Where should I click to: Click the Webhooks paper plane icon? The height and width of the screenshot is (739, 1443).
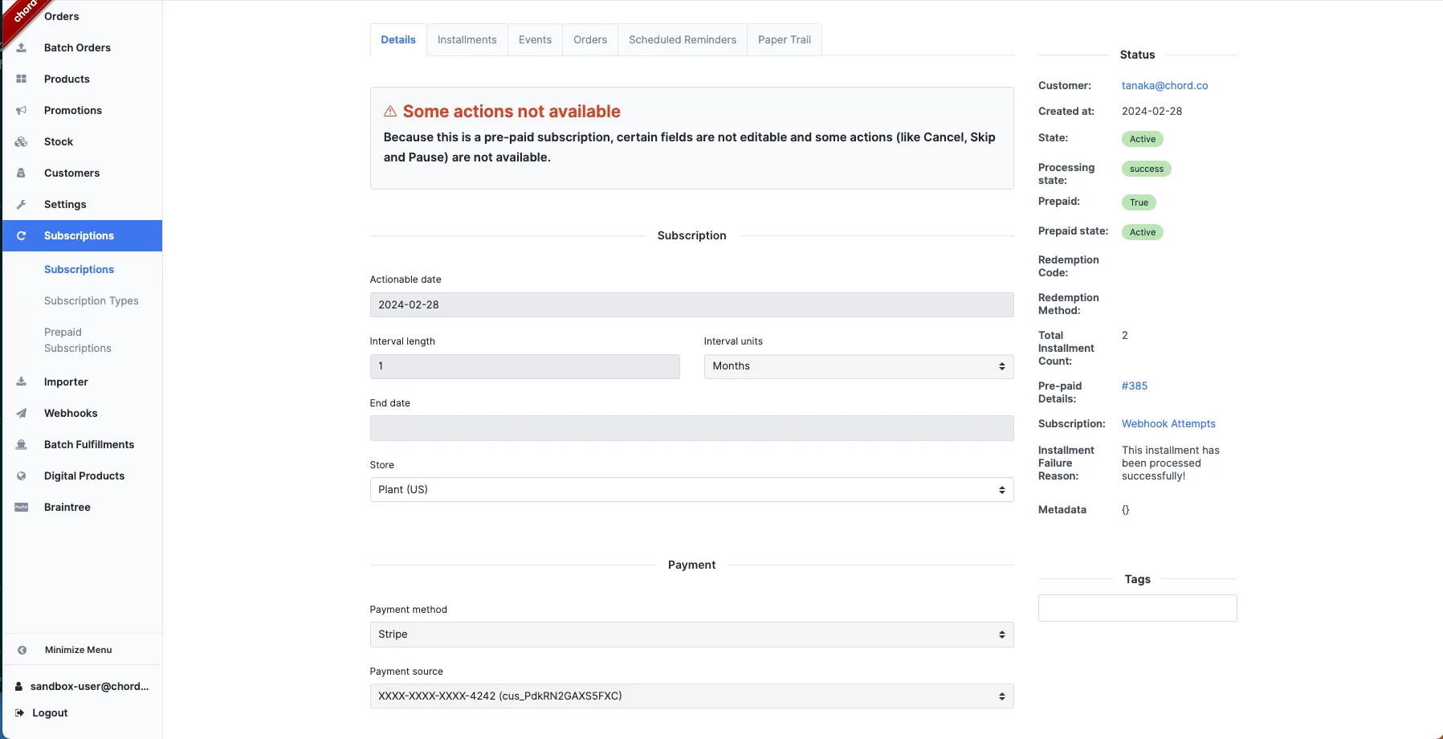click(22, 413)
